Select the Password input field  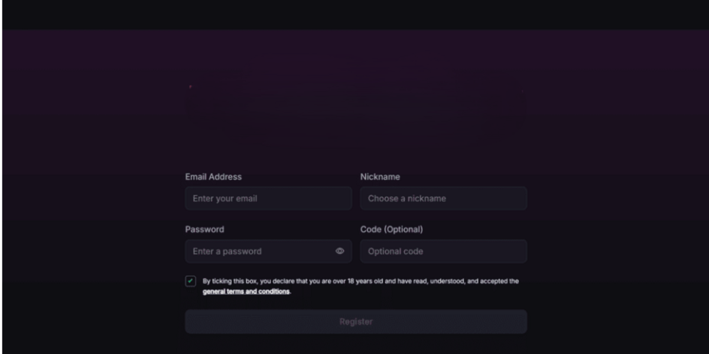260,251
